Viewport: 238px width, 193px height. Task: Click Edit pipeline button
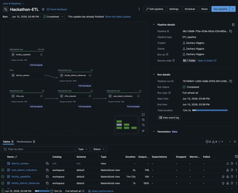(155, 9)
